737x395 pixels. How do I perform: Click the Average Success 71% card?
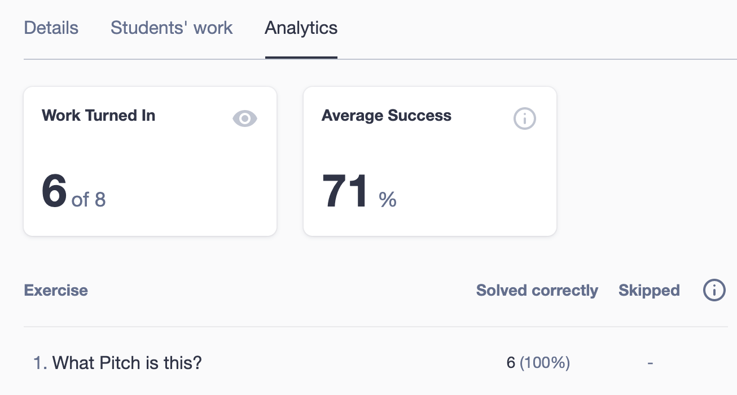tap(430, 161)
